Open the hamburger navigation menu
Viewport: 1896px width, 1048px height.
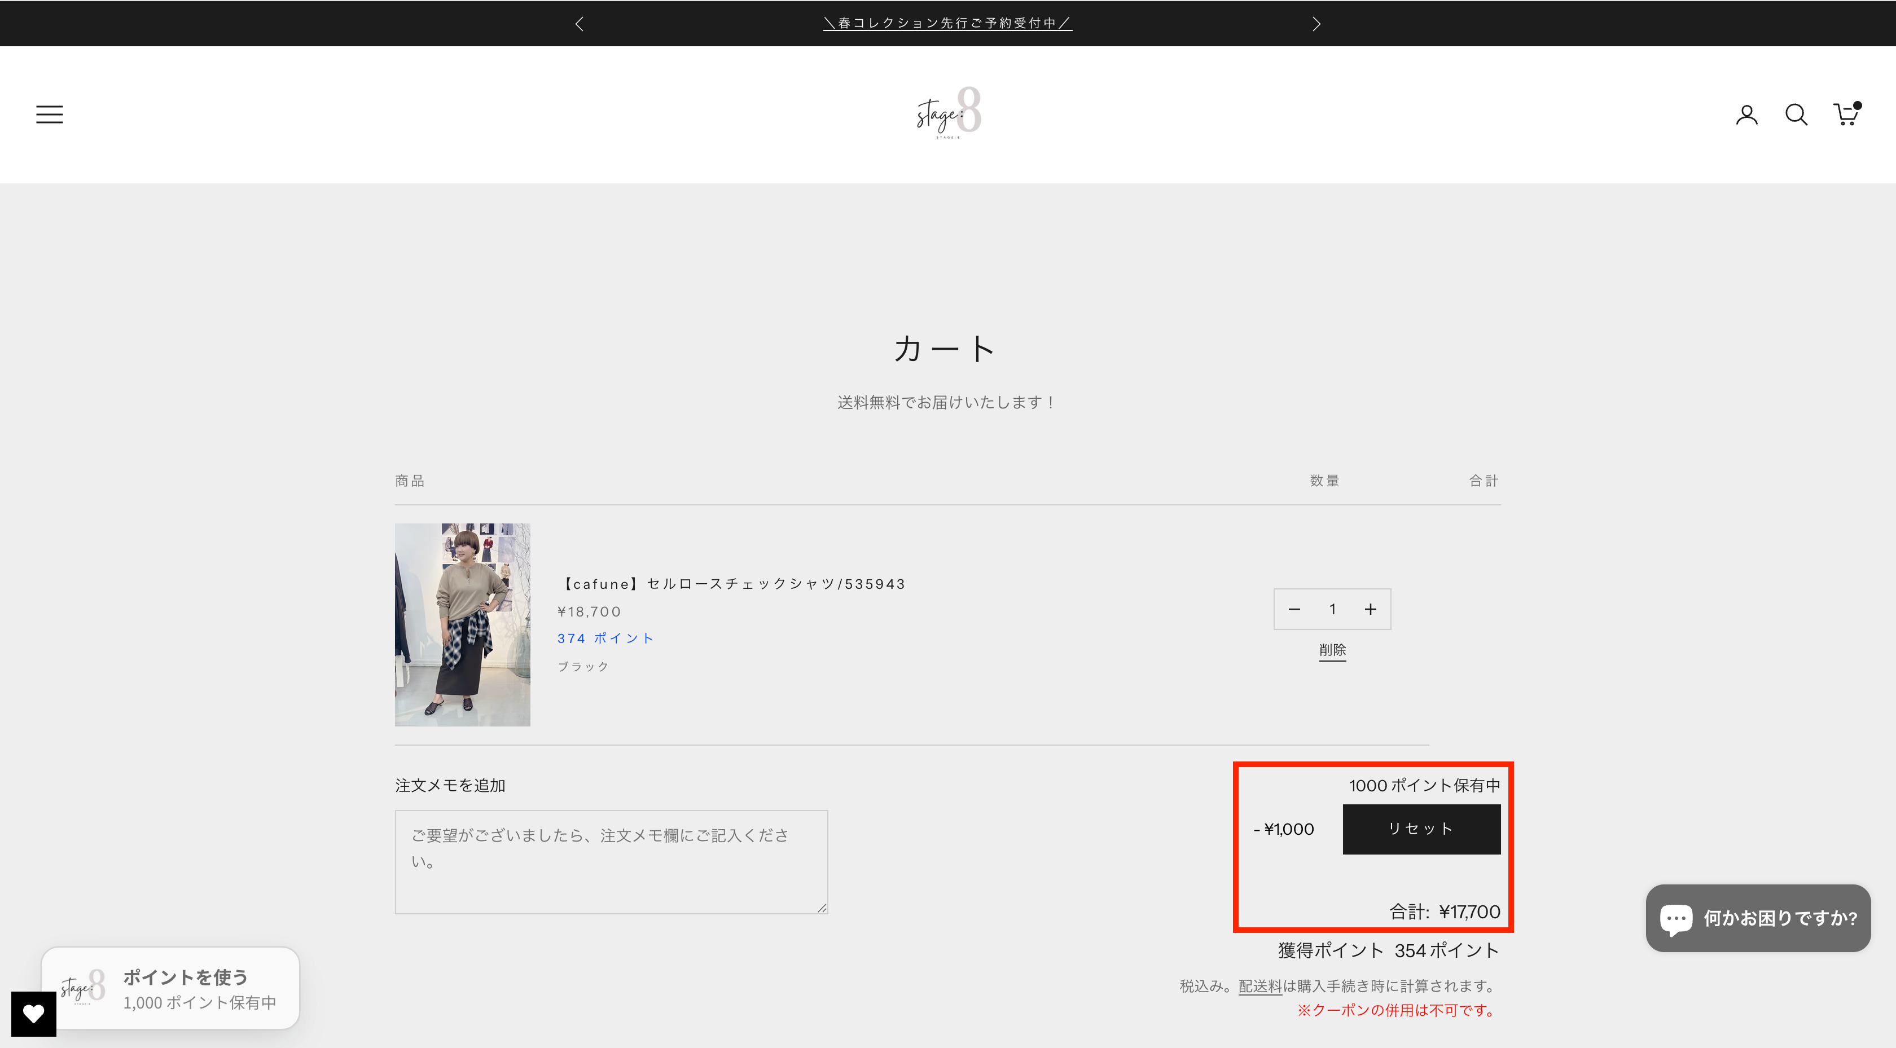tap(49, 114)
